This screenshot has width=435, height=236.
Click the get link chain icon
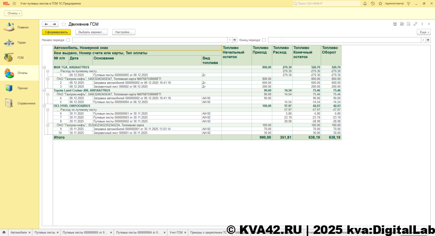click(415, 24)
